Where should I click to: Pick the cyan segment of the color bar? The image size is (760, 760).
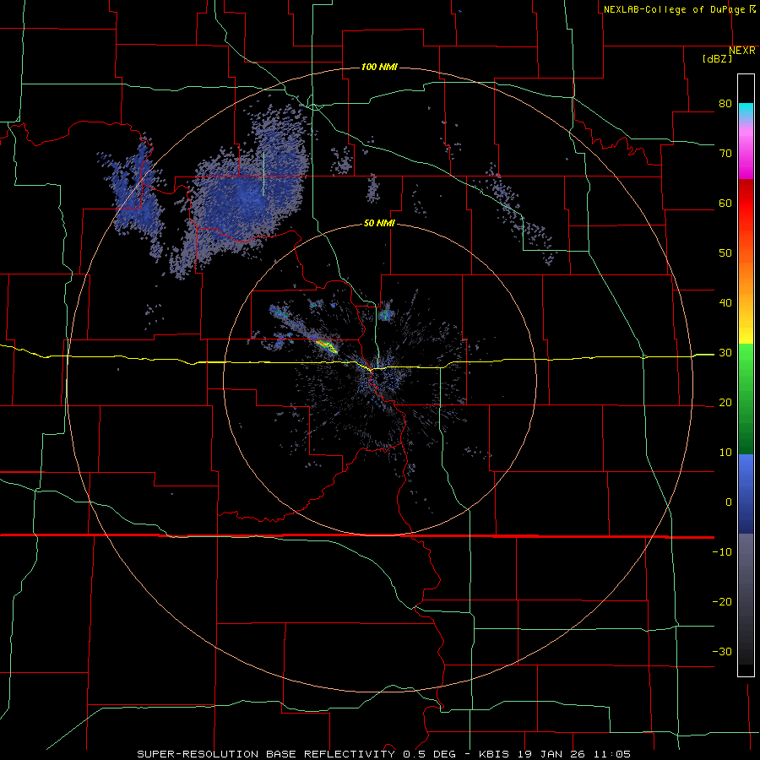[746, 110]
